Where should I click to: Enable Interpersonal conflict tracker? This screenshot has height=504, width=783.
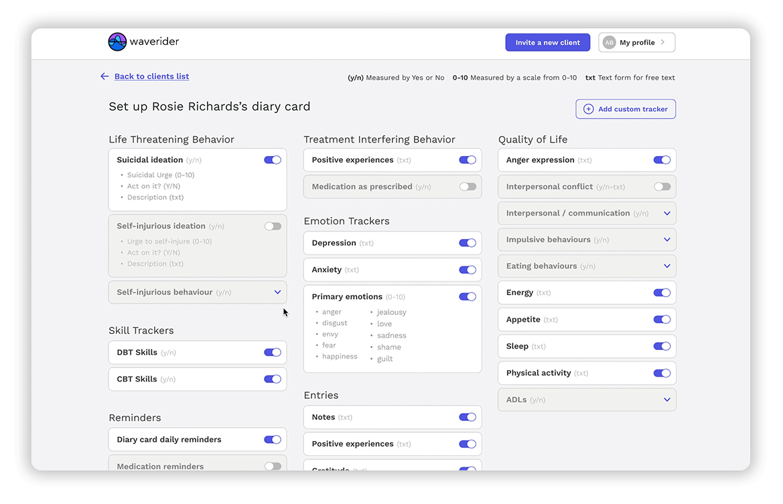pos(662,187)
